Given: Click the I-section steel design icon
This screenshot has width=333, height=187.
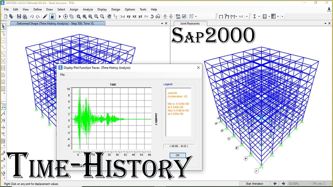Looking at the screenshot, I should 255,16.
